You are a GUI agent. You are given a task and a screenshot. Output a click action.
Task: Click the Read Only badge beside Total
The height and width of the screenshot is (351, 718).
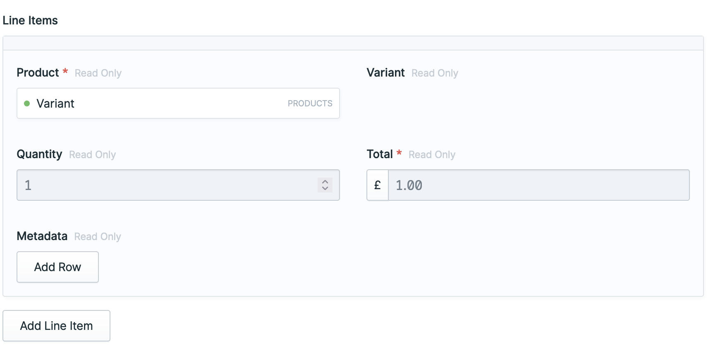point(431,155)
